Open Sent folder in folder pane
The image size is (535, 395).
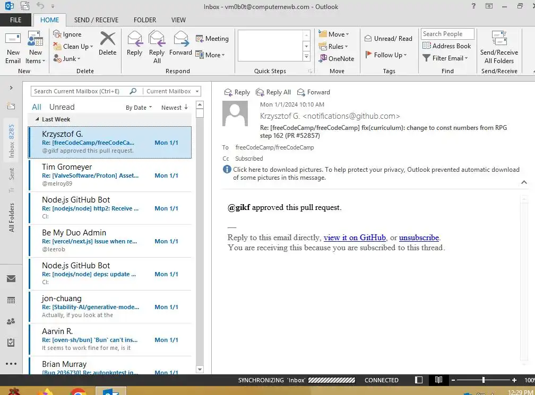click(x=12, y=174)
